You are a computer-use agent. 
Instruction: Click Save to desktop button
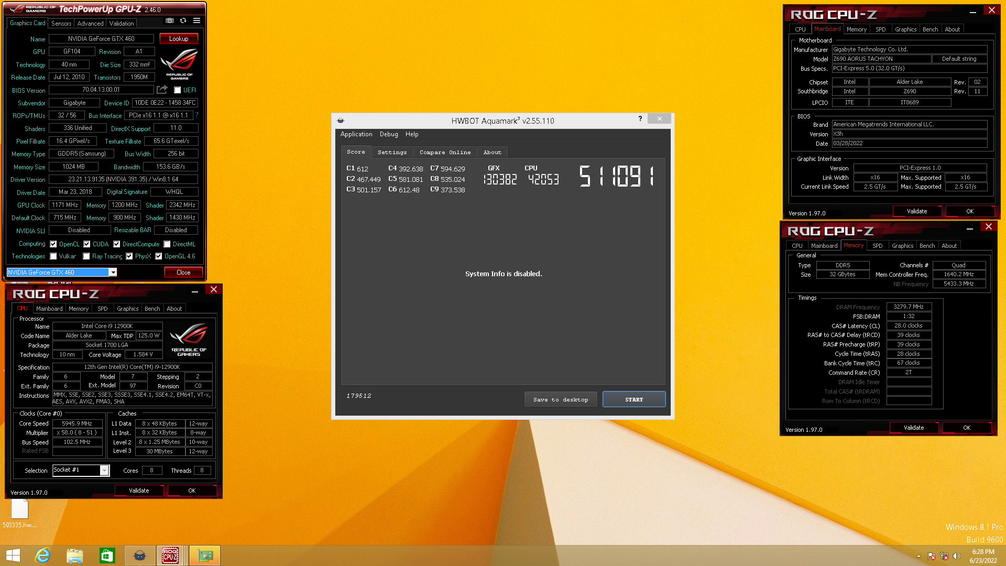point(561,399)
